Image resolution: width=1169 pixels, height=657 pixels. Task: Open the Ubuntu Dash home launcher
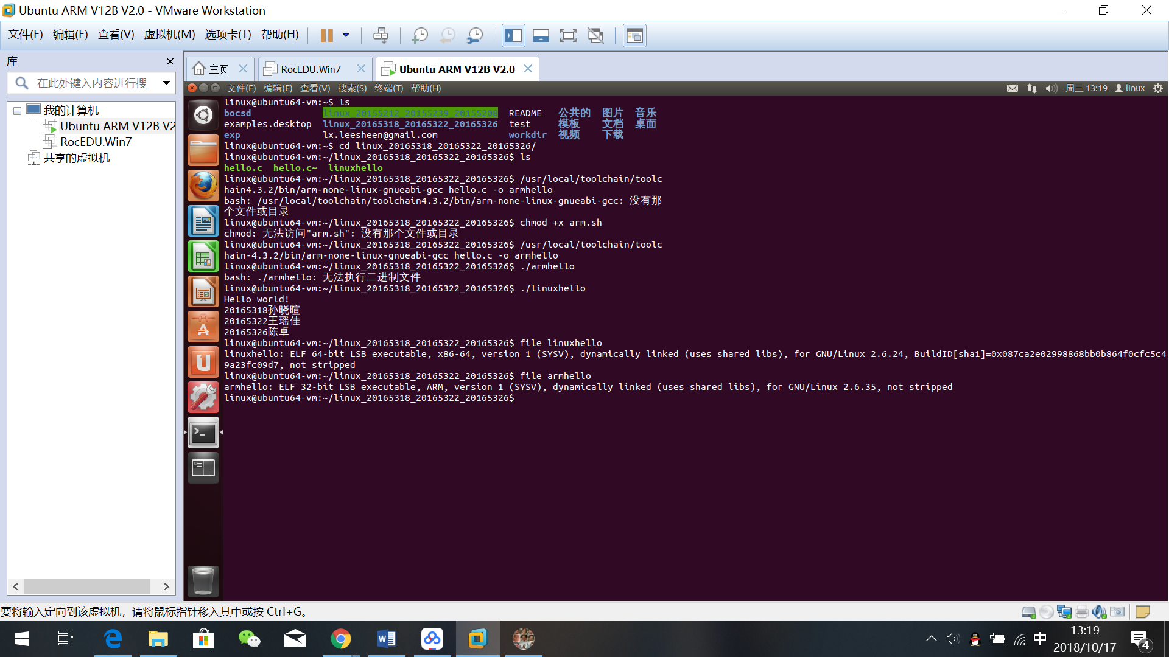[x=203, y=115]
